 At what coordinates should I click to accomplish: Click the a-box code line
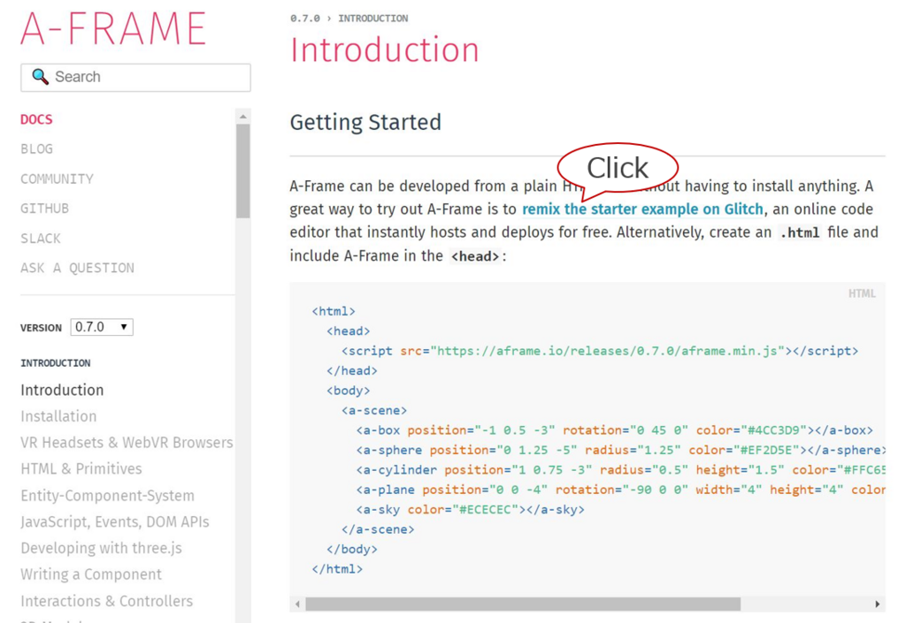[x=614, y=430]
